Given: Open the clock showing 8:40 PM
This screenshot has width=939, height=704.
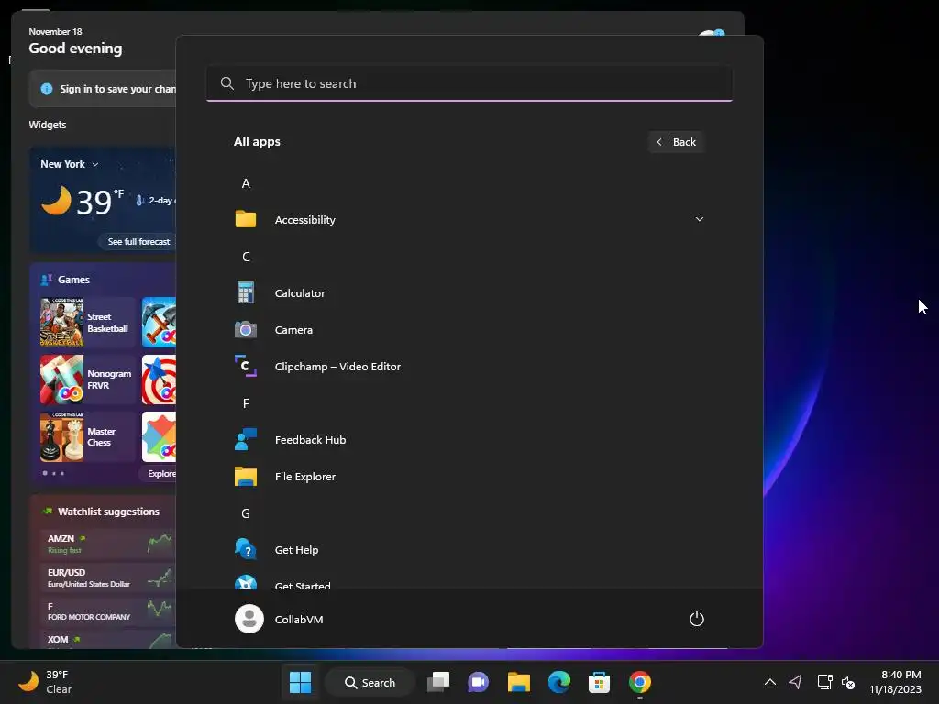Looking at the screenshot, I should pyautogui.click(x=895, y=682).
